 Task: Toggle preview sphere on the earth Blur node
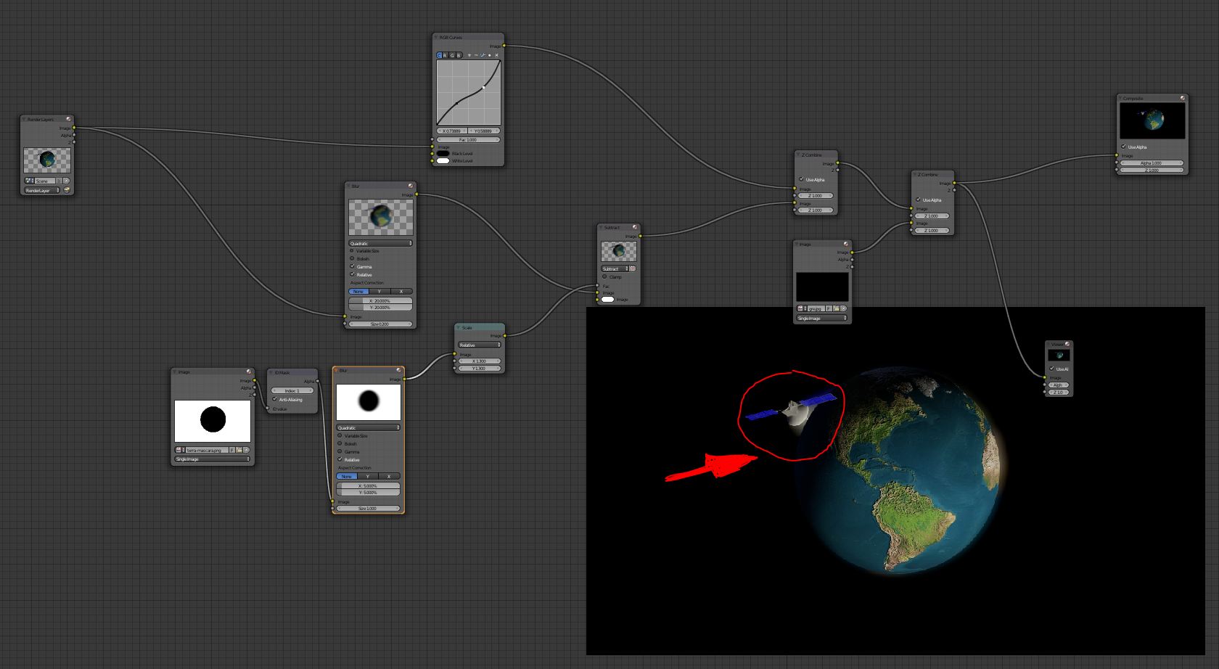coord(411,186)
